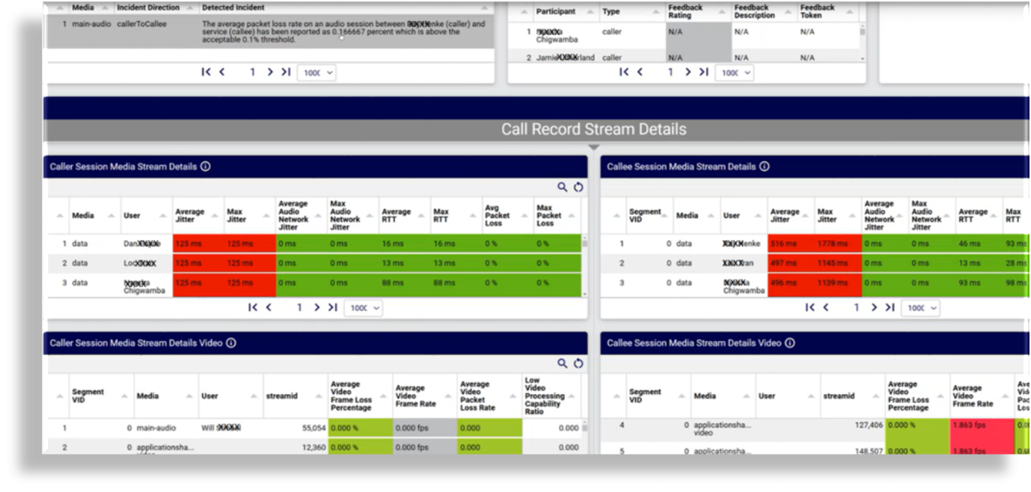Open the page size dropdown below the caller stream table

(x=363, y=309)
